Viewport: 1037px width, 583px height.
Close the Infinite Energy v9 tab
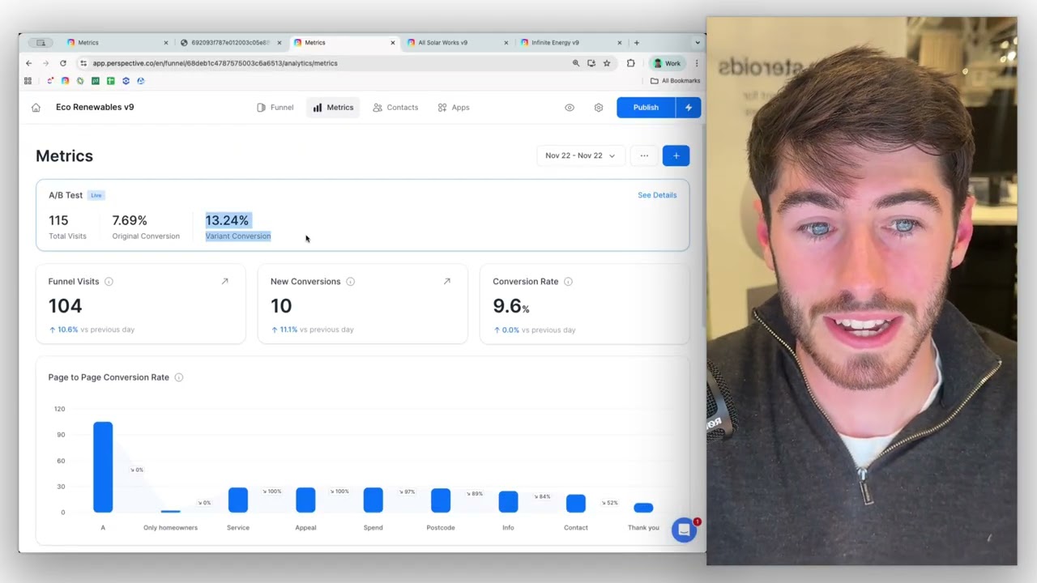point(620,43)
